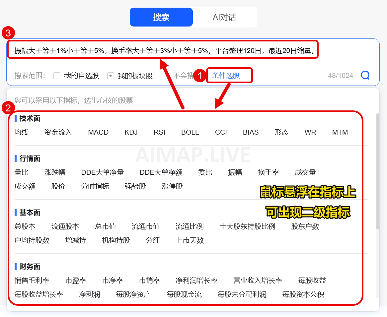
Task: Enable the 我的自选股 checkbox
Action: pos(57,76)
